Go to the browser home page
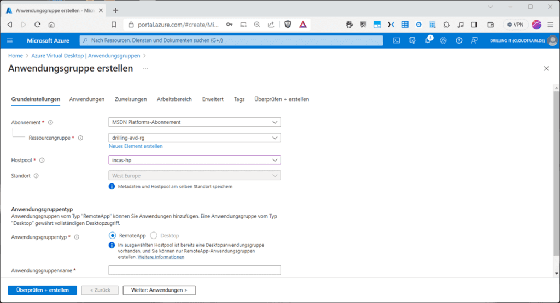Image resolution: width=560 pixels, height=303 pixels. (x=51, y=25)
